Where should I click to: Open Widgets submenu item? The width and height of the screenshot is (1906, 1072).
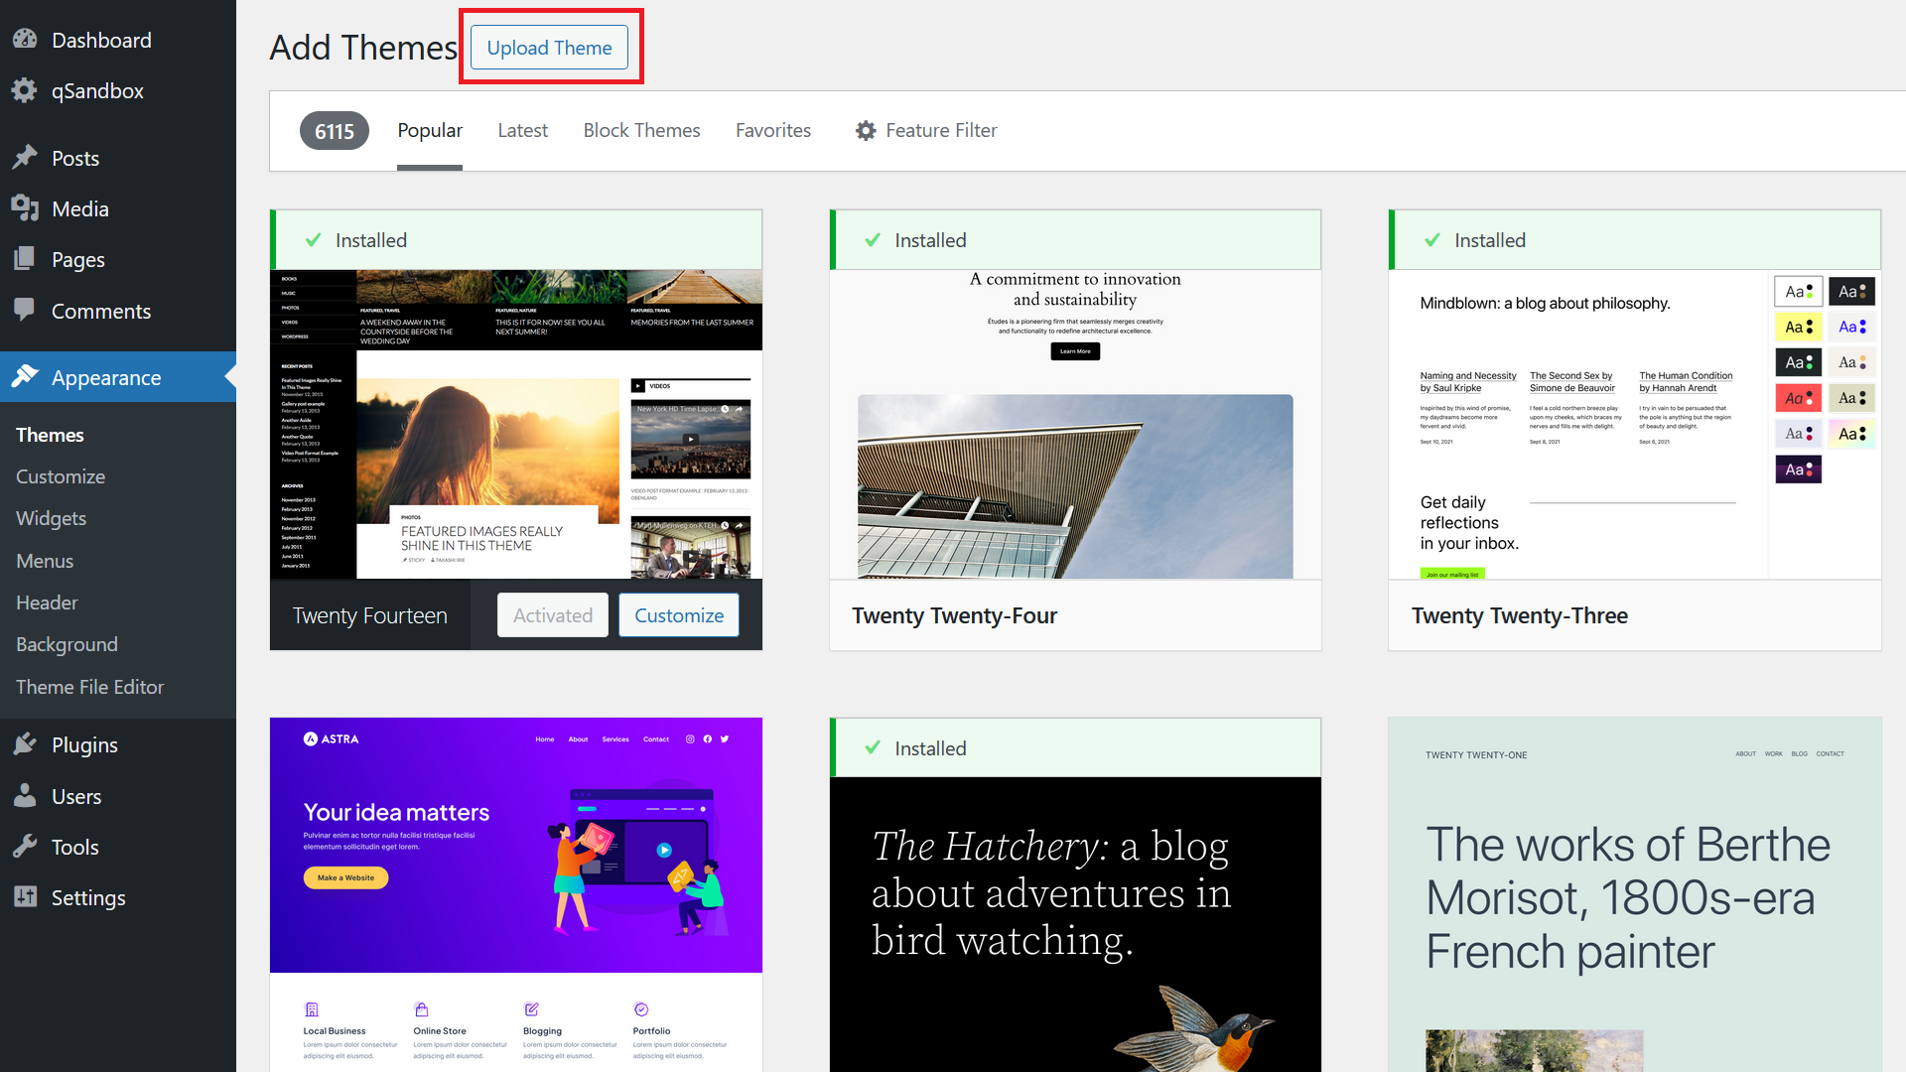(x=51, y=518)
